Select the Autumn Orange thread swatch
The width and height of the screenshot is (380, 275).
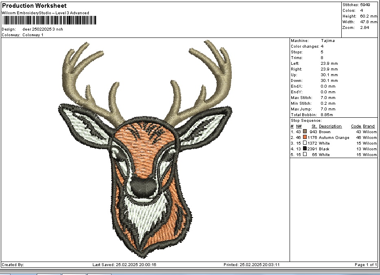click(x=305, y=137)
